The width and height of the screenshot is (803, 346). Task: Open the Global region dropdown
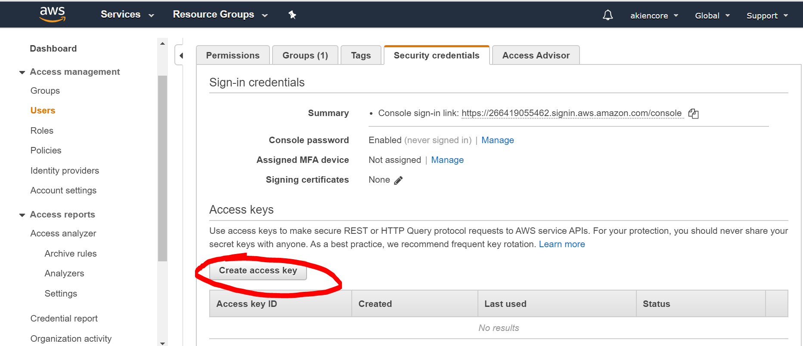712,15
